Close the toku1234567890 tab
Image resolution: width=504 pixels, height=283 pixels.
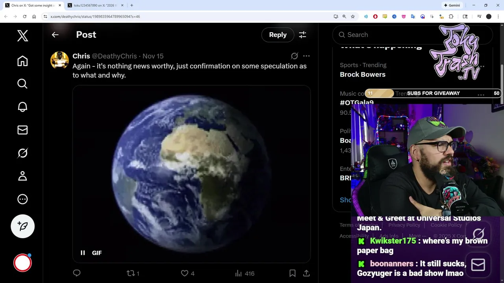click(122, 5)
